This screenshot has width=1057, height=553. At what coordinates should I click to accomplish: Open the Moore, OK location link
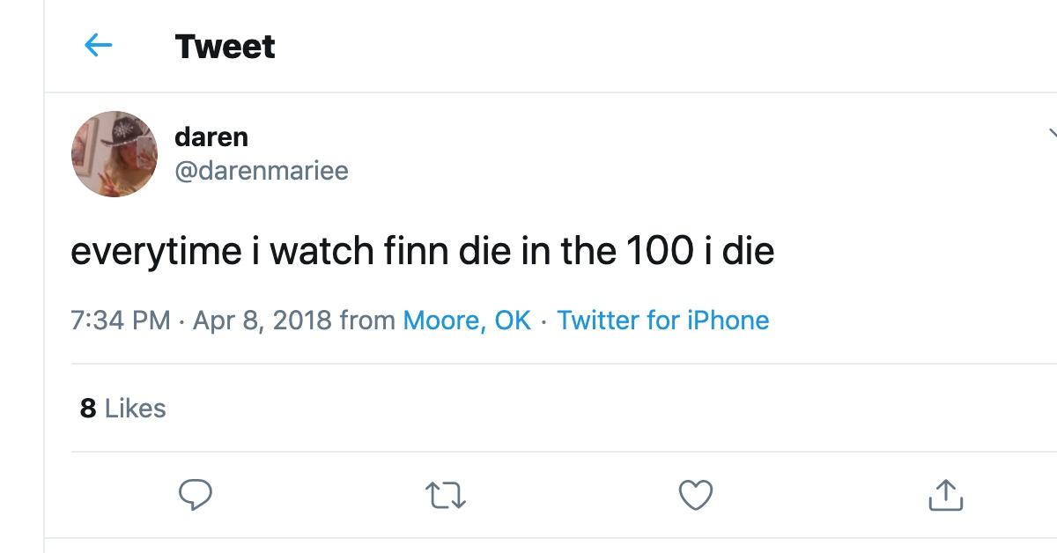click(x=468, y=321)
